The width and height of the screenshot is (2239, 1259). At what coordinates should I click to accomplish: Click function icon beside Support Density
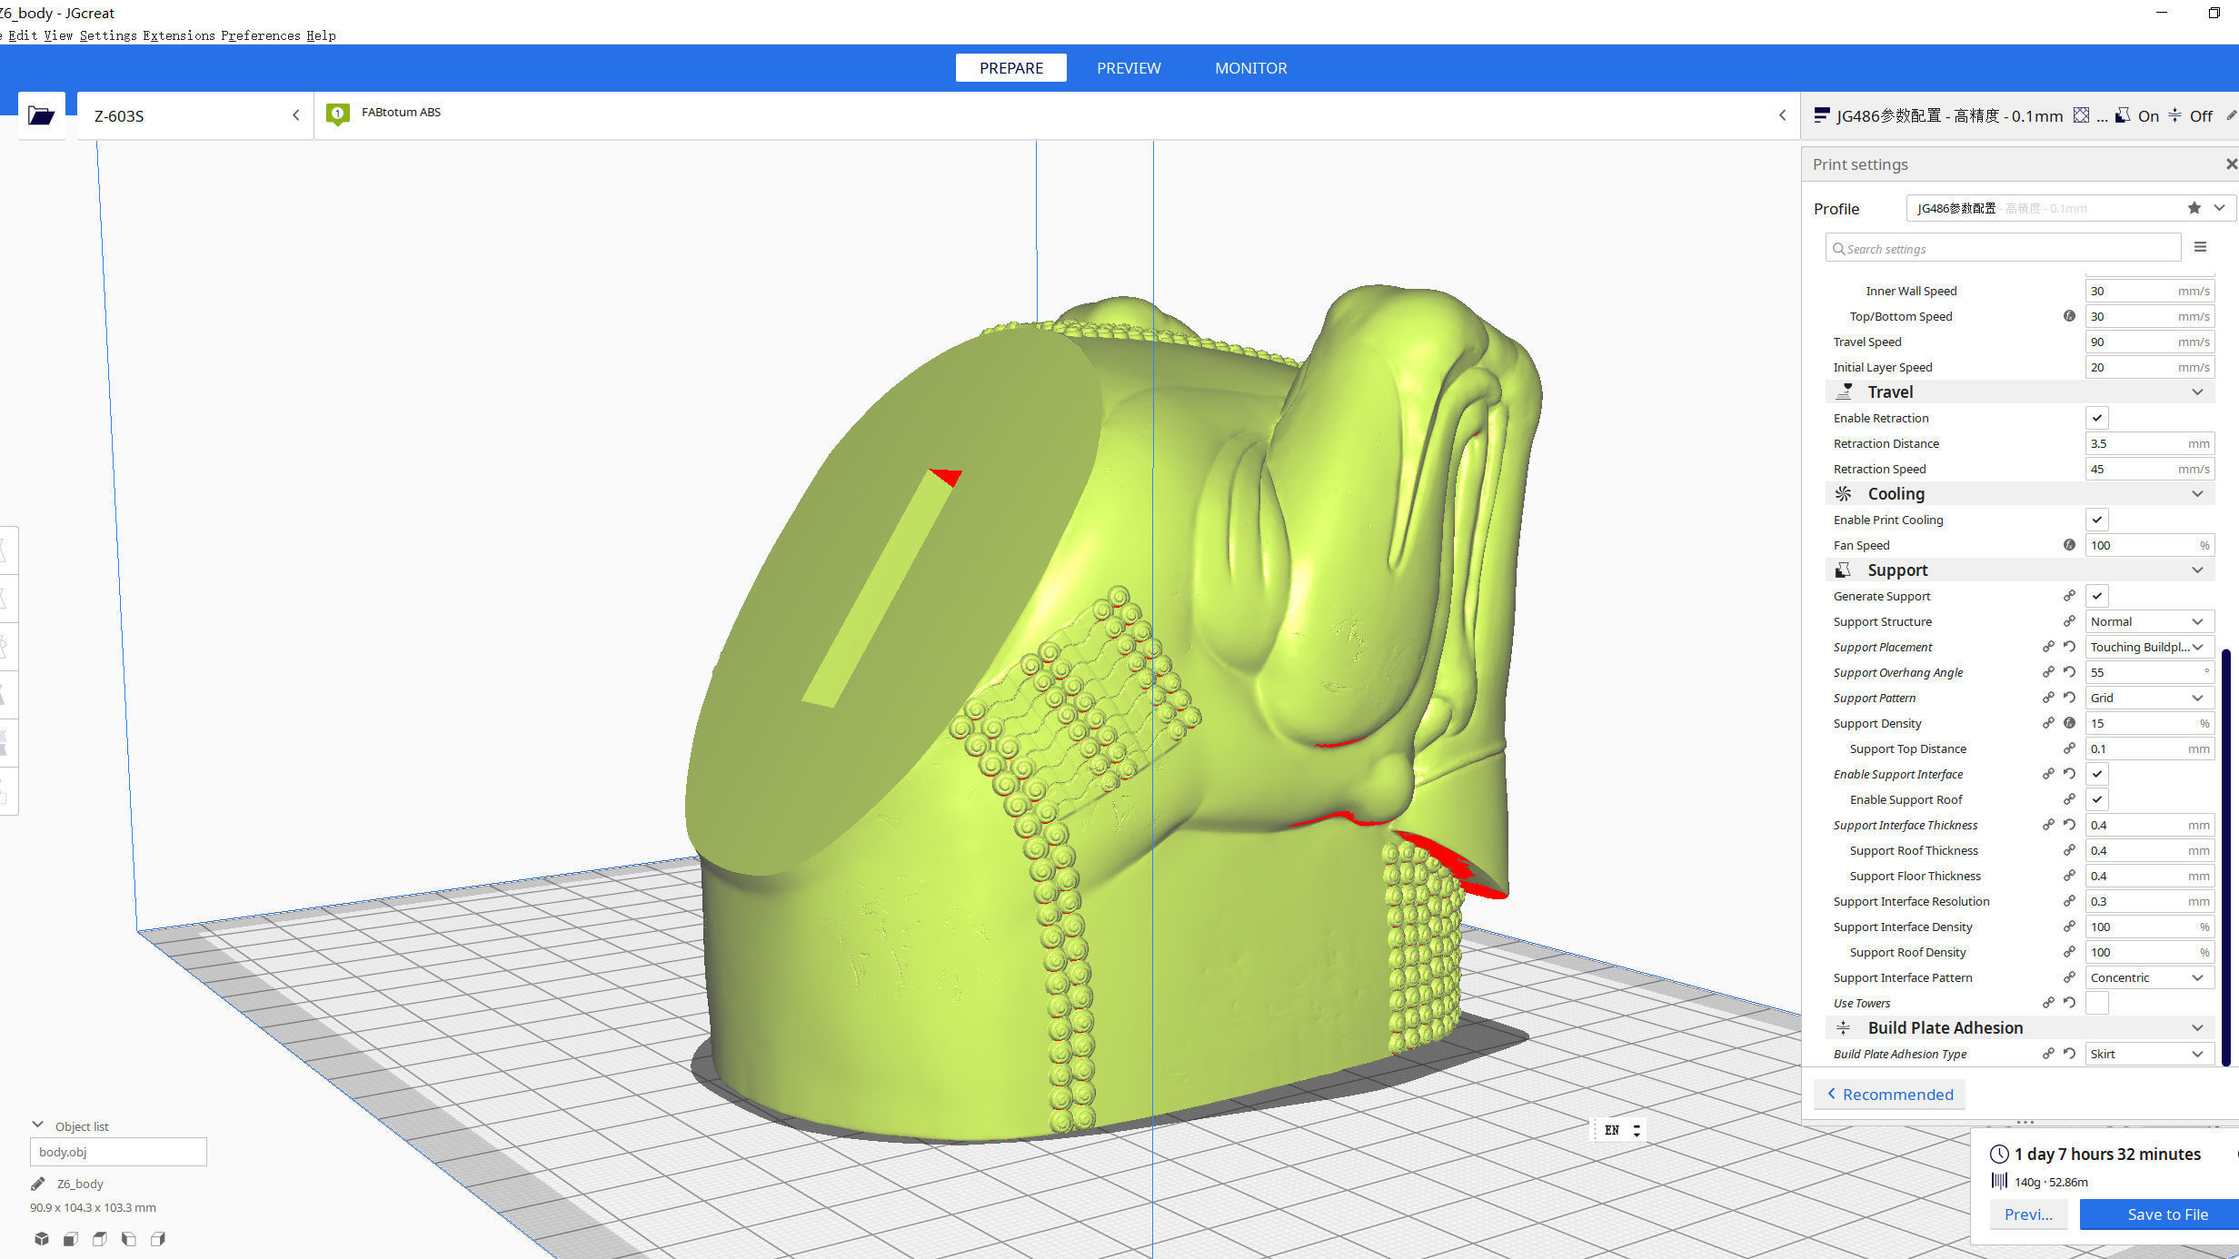pos(2069,723)
